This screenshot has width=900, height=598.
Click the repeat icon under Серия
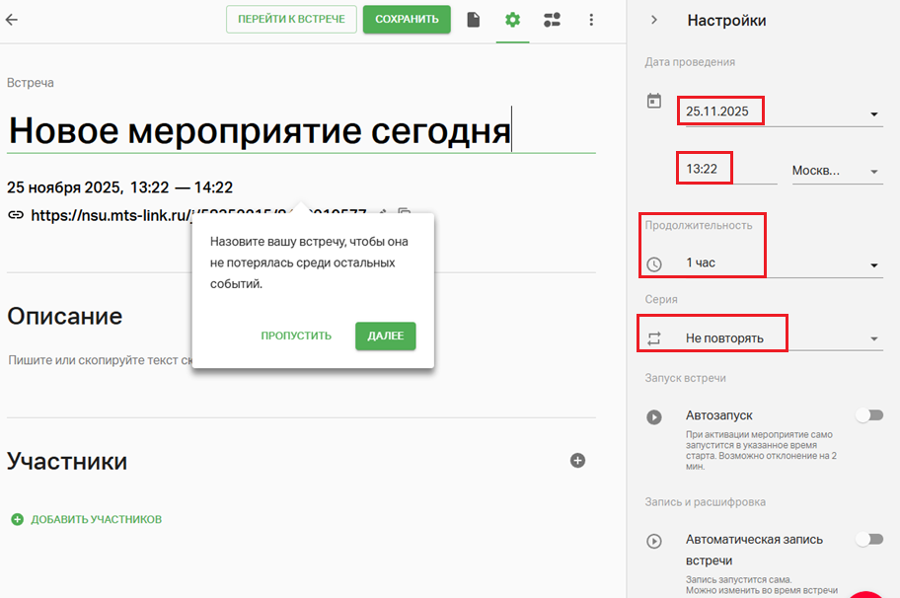(653, 338)
